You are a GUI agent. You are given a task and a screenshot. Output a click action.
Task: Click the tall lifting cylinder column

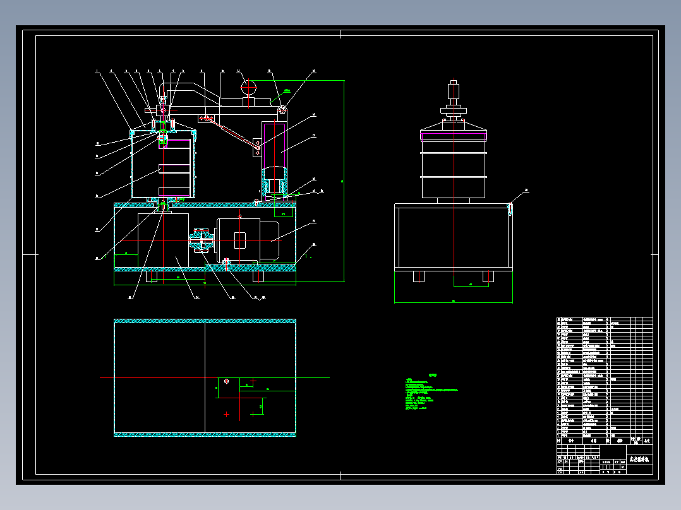point(274,160)
